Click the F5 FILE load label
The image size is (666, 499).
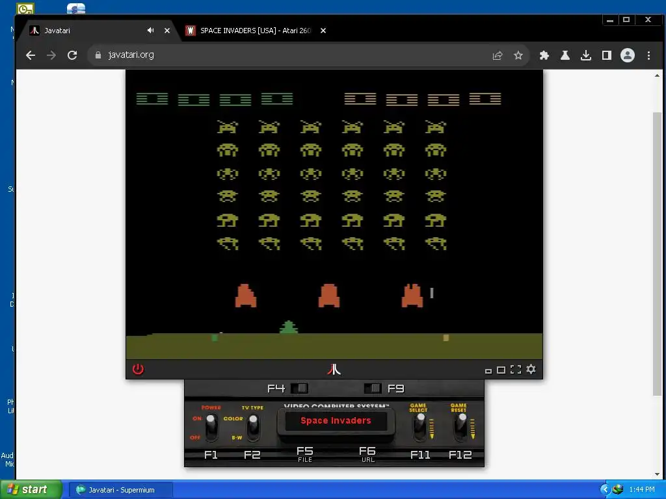coord(305,454)
